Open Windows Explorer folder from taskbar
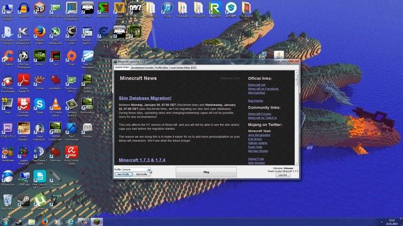403x226 pixels. [31, 222]
